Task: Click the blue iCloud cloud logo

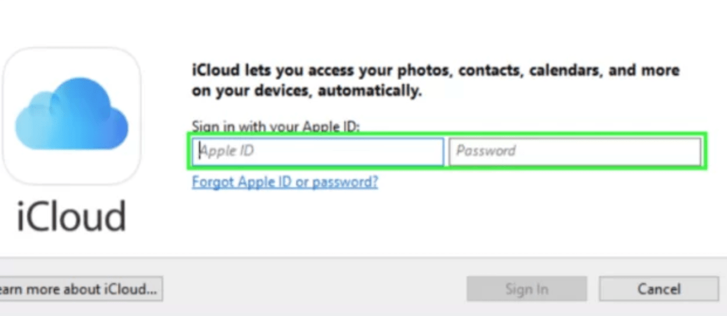Action: click(71, 114)
